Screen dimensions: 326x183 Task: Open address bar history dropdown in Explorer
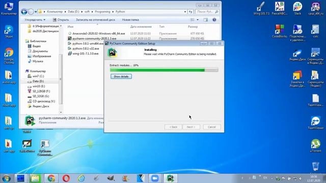pos(185,12)
